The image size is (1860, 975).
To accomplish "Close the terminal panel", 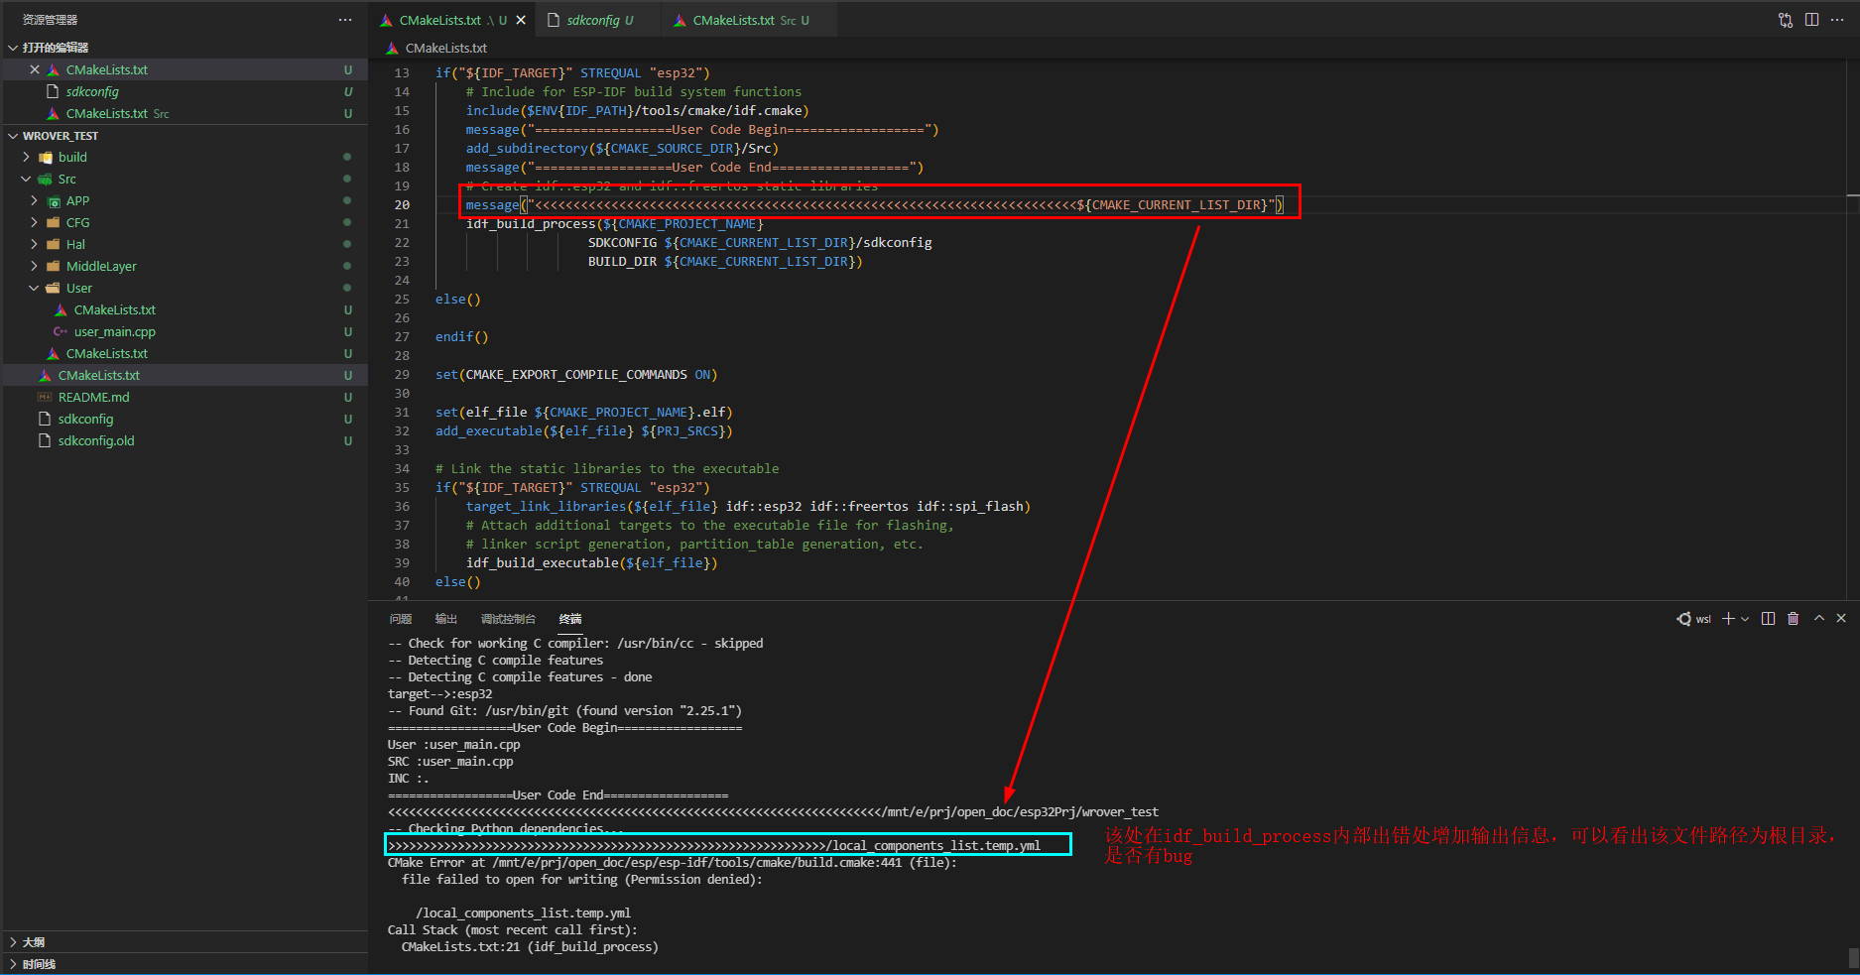I will [x=1841, y=618].
